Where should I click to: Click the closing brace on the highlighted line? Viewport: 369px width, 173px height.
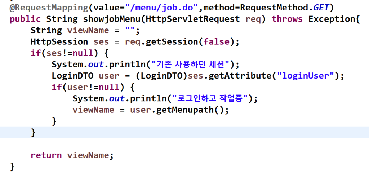pos(33,132)
